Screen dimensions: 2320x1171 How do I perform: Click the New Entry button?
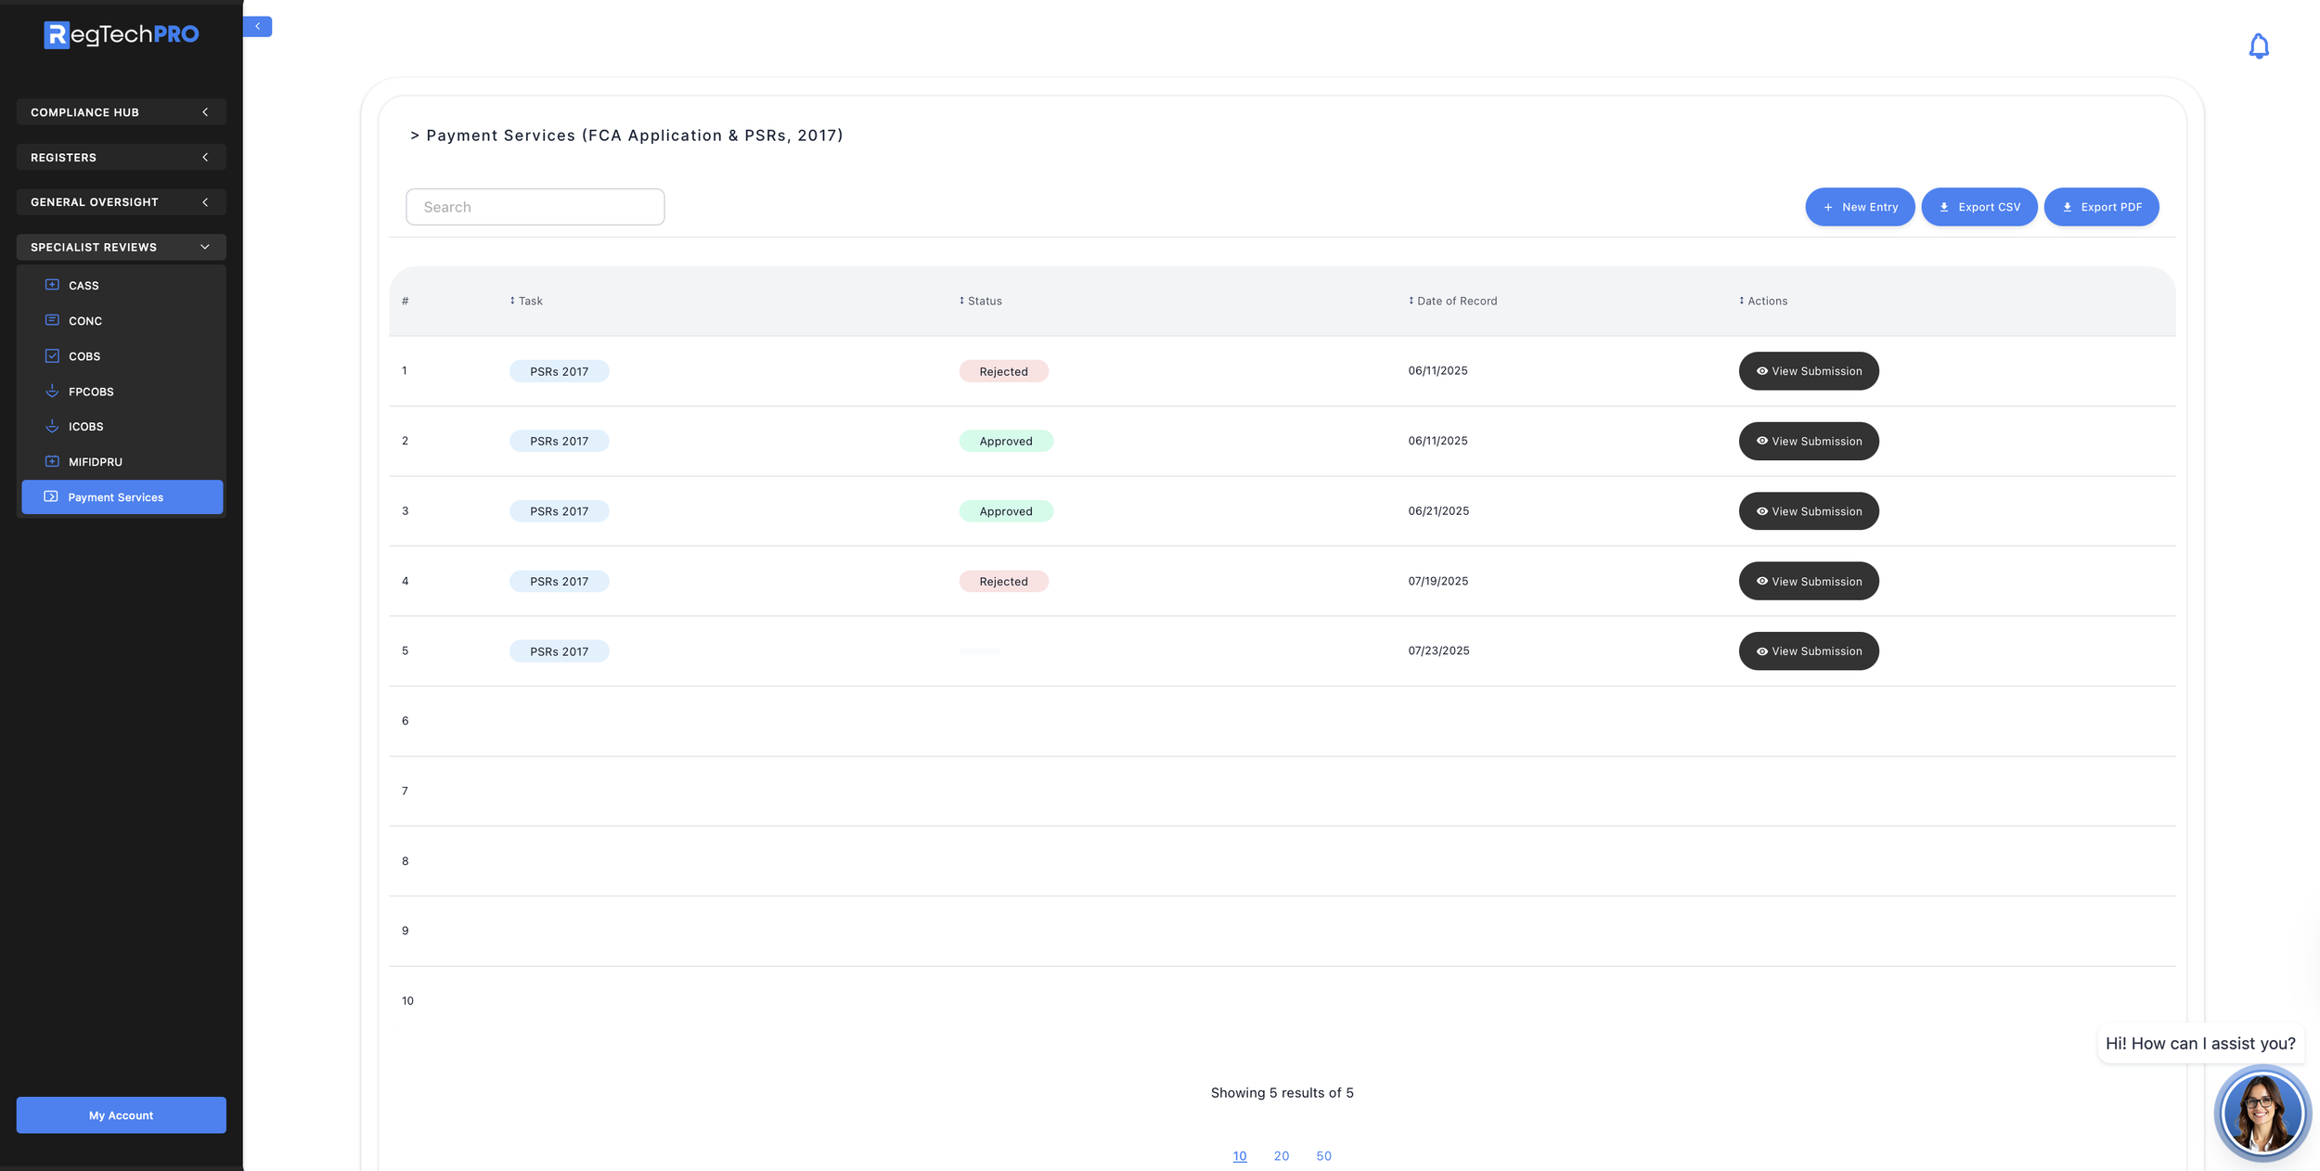click(x=1859, y=207)
